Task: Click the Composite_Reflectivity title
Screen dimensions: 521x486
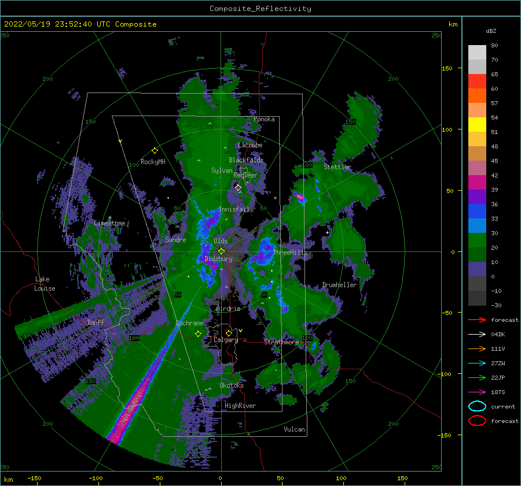Action: pos(260,9)
